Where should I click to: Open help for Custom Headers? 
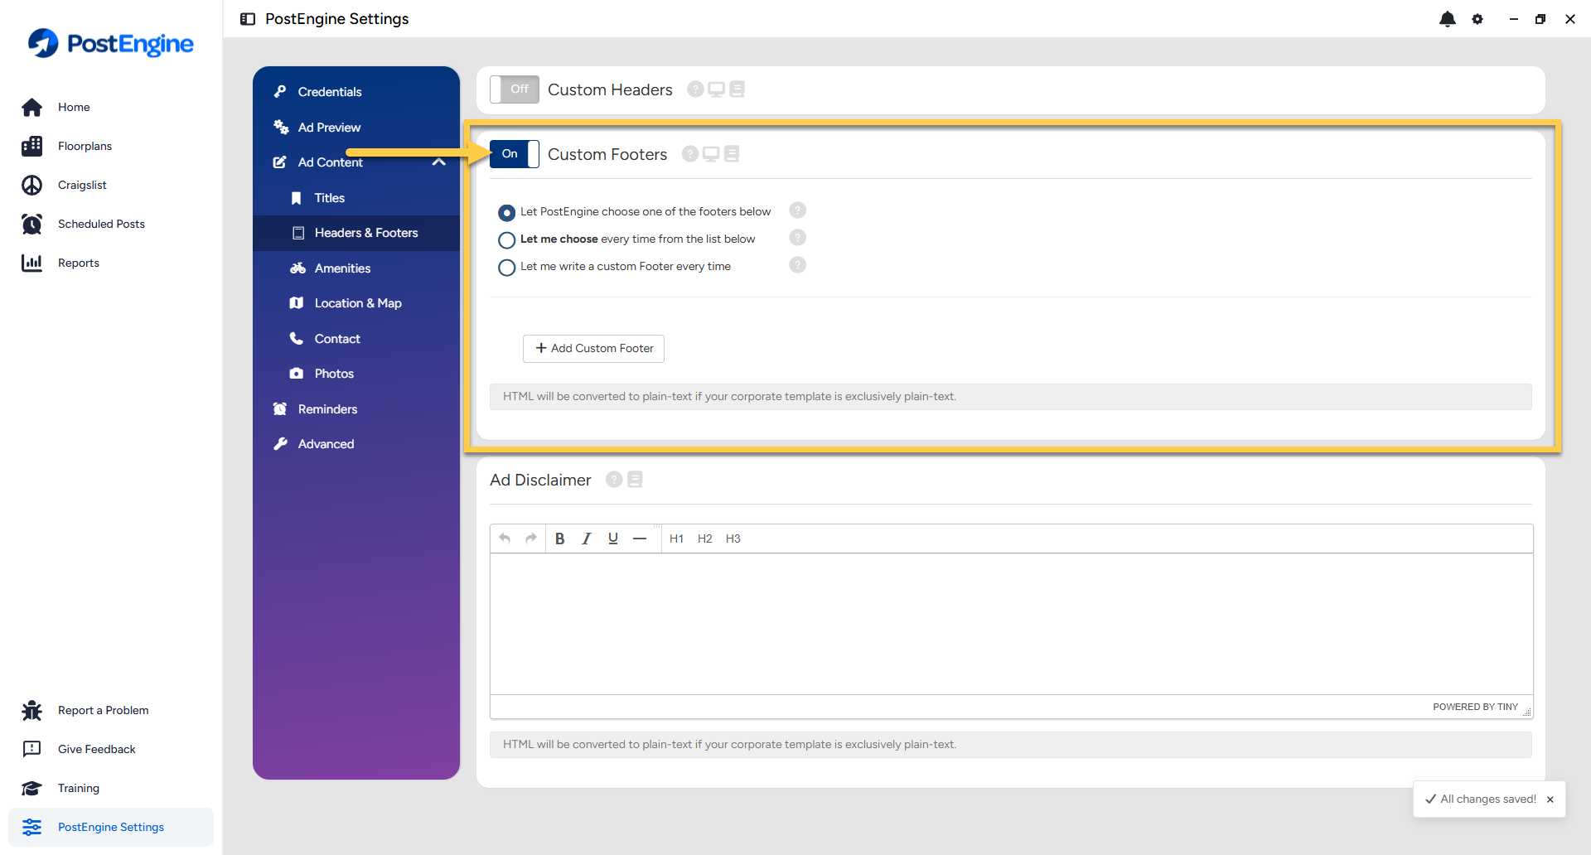click(695, 89)
